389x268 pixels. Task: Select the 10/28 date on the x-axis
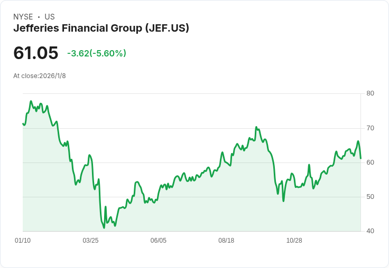pos(294,241)
